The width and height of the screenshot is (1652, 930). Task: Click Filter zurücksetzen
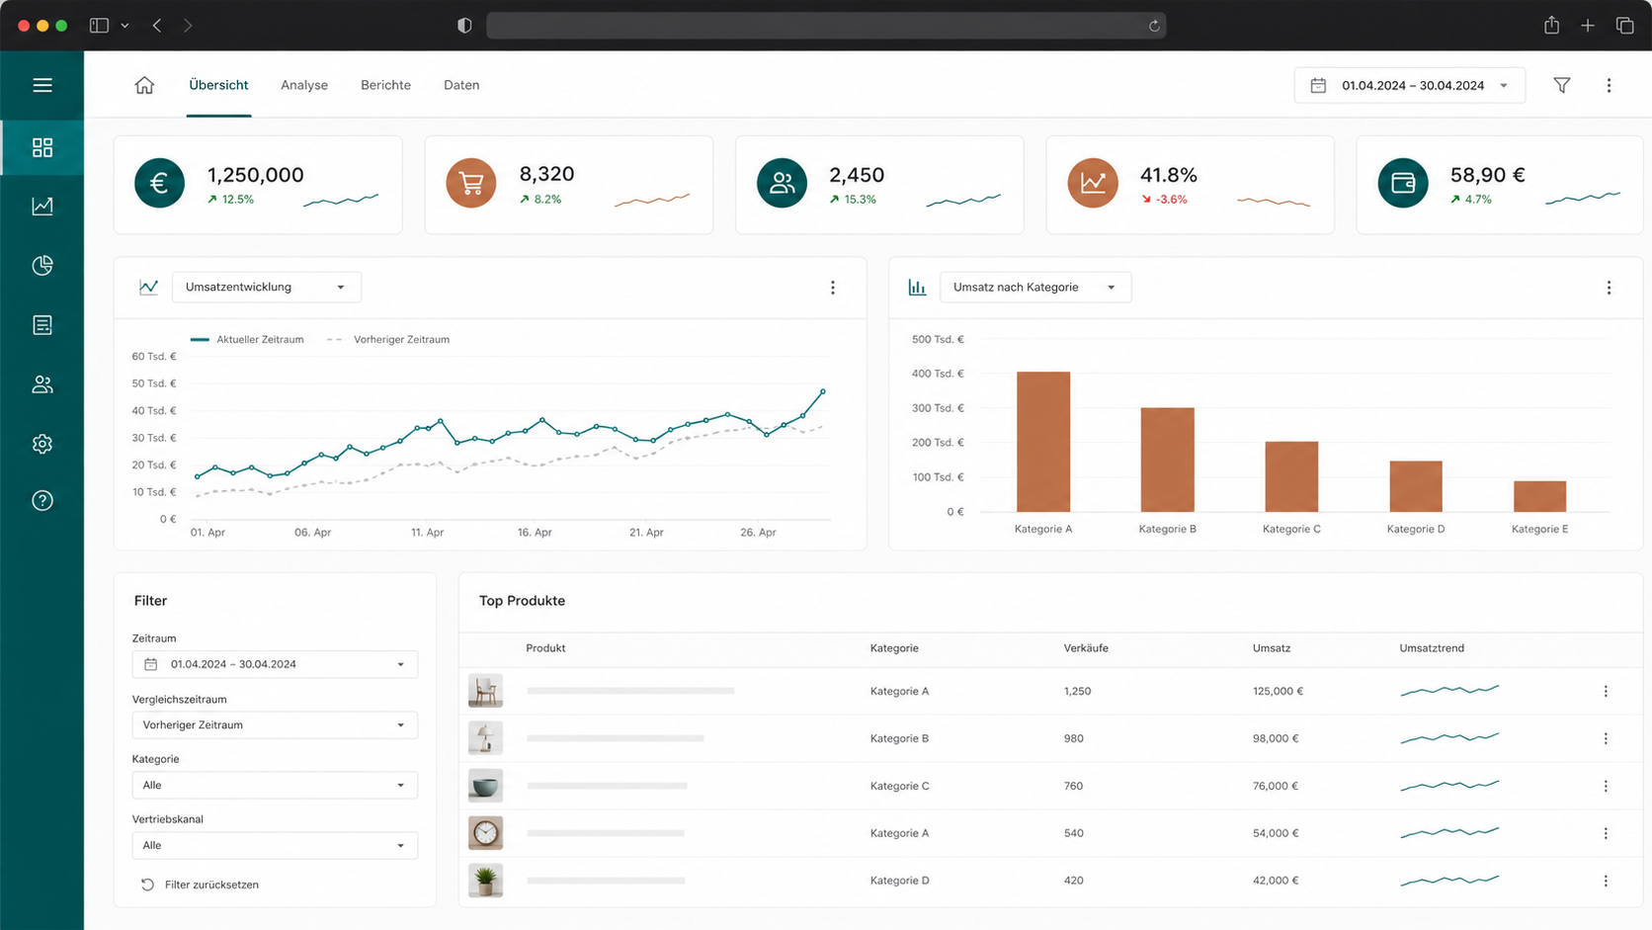tap(201, 885)
